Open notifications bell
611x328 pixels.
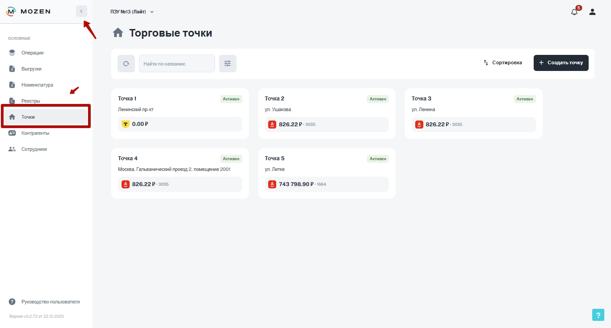pyautogui.click(x=574, y=12)
